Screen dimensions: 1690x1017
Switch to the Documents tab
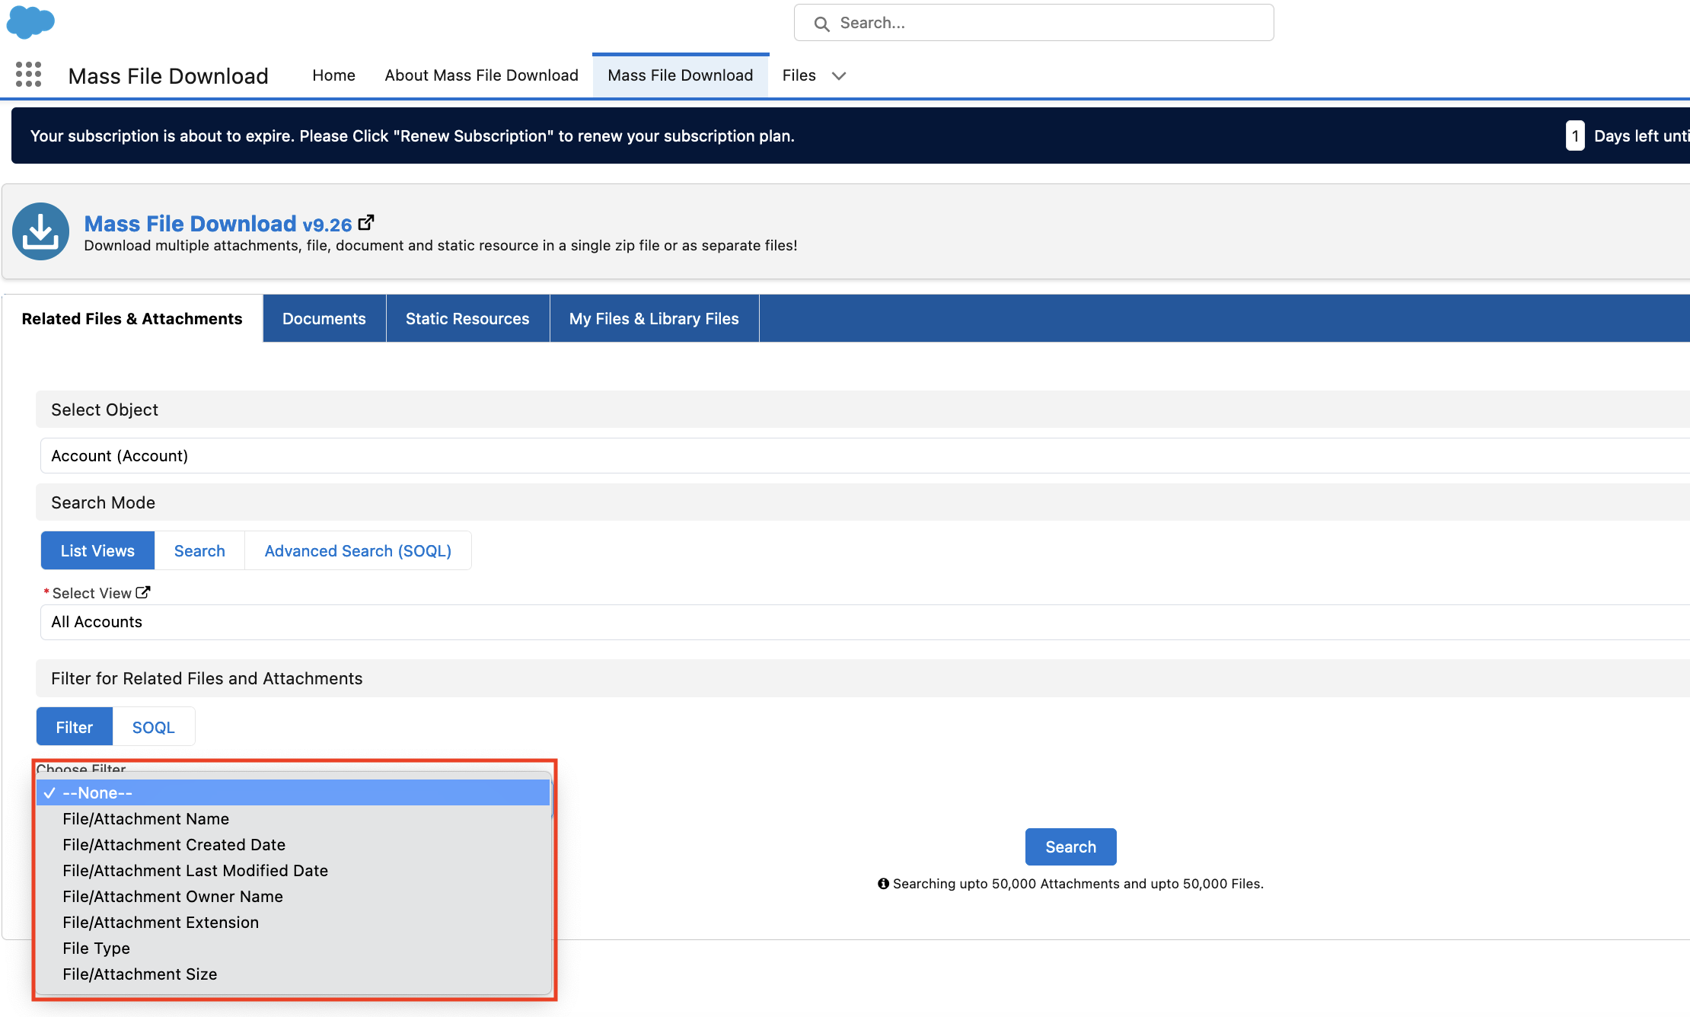(x=324, y=318)
